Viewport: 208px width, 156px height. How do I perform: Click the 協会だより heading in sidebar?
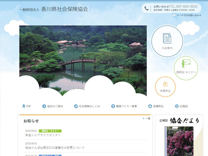(x=185, y=120)
